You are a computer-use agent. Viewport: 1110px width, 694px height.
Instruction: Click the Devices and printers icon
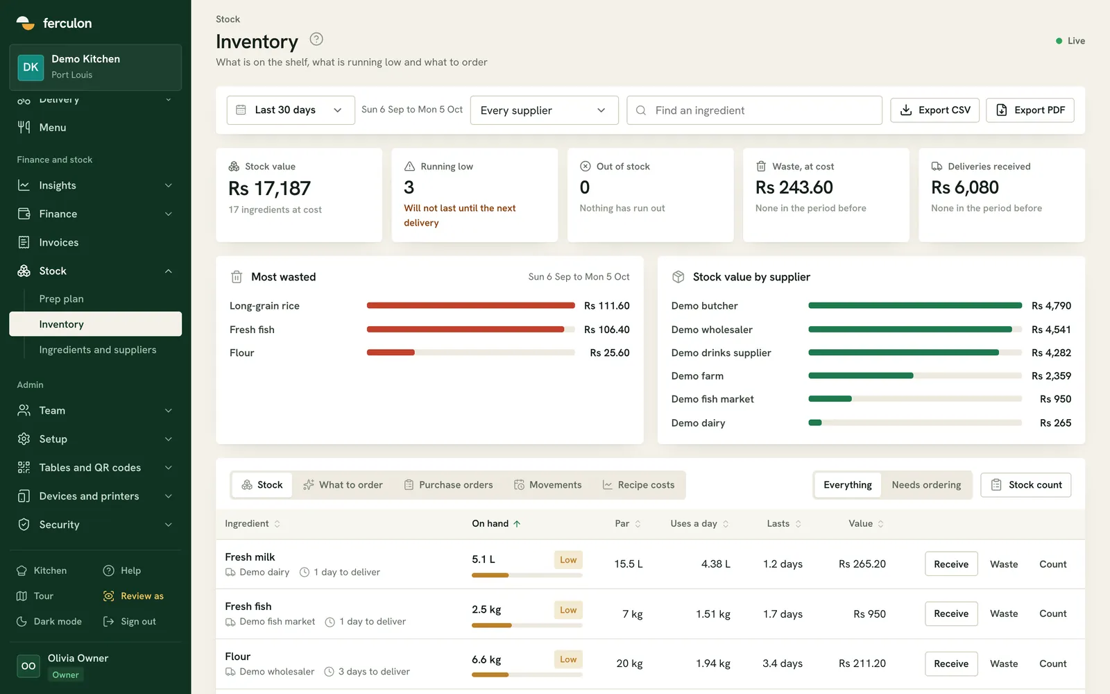24,496
